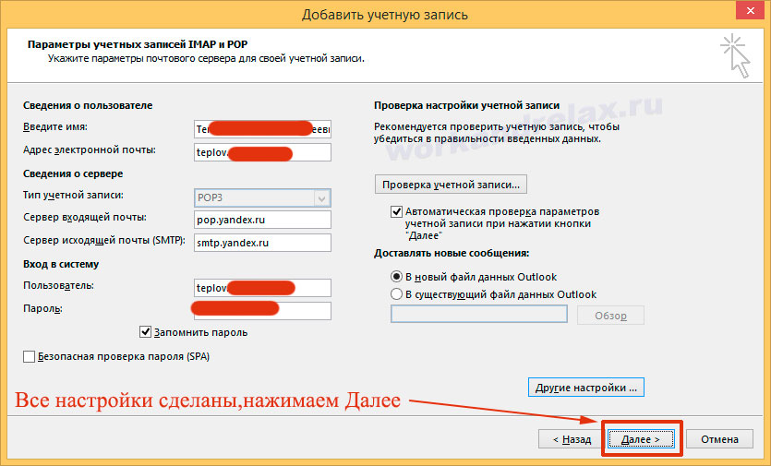Click the incoming mail server field pop.yandex.ru
771x466 pixels.
[261, 220]
